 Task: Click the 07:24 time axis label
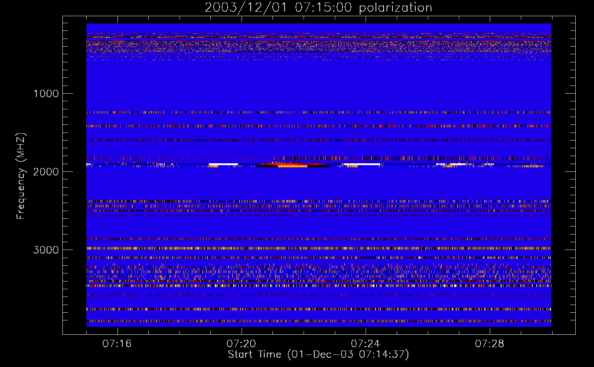pyautogui.click(x=365, y=344)
